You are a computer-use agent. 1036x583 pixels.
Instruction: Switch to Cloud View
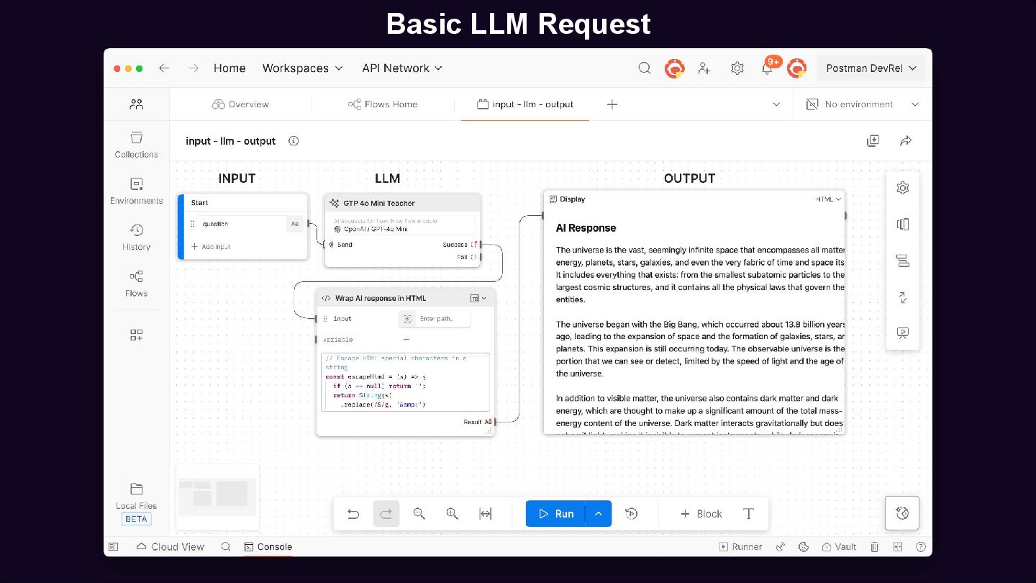[x=171, y=547]
